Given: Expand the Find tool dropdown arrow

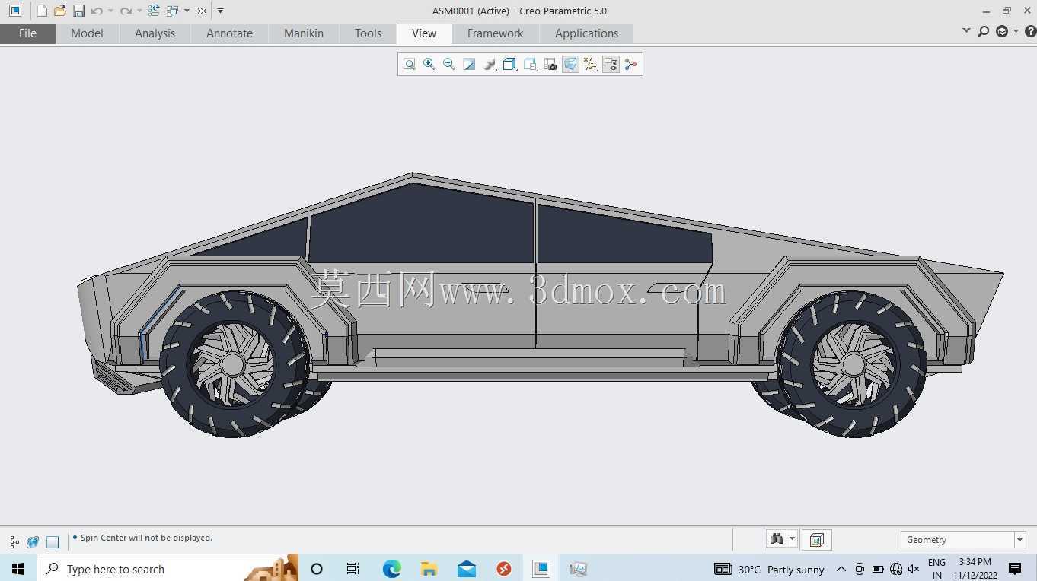Looking at the screenshot, I should click(792, 539).
